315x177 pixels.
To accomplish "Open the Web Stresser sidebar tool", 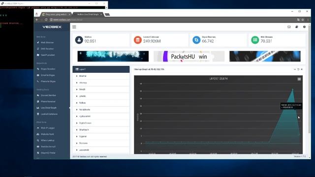I will (x=47, y=43).
